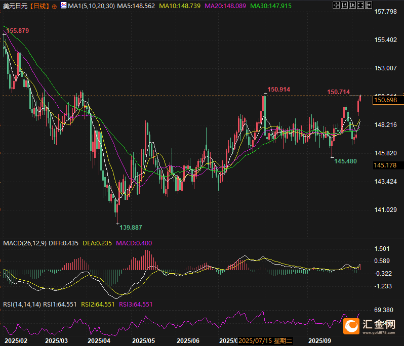
Task: Click 141.029 on the price axis
Action: (x=385, y=210)
